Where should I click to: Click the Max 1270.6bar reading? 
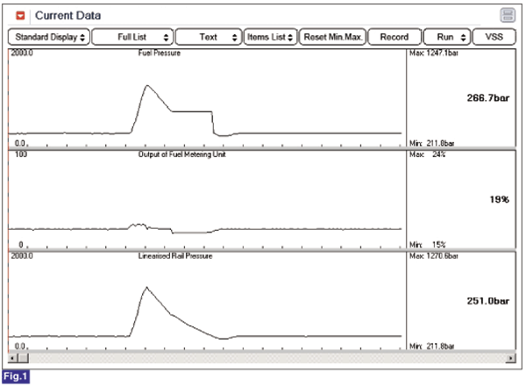tap(433, 256)
